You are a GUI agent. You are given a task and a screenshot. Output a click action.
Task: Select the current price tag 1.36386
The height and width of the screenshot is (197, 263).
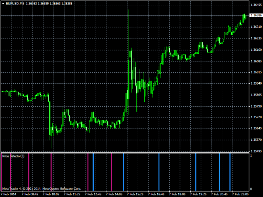click(x=255, y=16)
